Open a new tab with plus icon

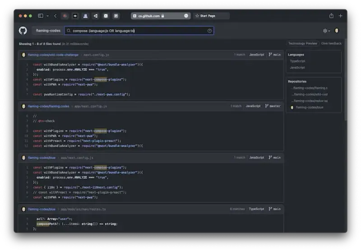[341, 16]
